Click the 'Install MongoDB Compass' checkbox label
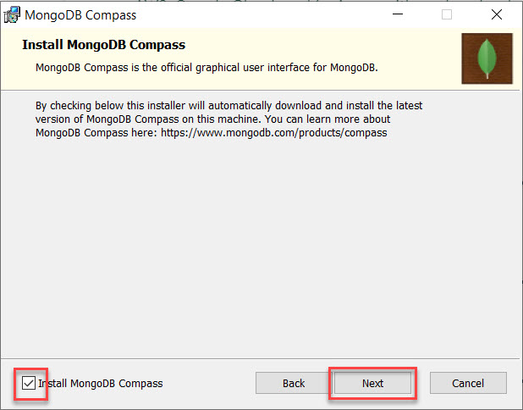This screenshot has height=410, width=523. pyautogui.click(x=101, y=383)
